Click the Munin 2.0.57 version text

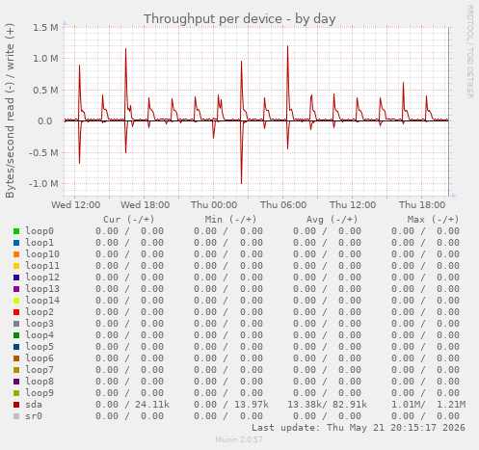[239, 439]
